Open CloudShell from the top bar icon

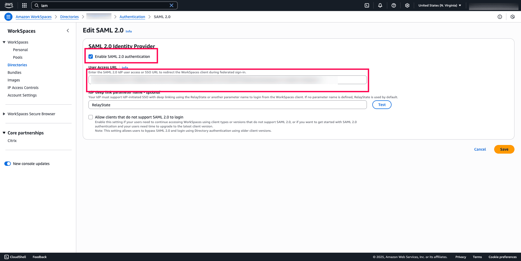(x=367, y=5)
